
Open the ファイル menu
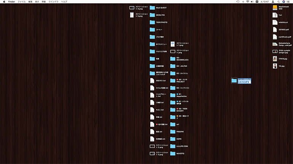coord(22,2)
